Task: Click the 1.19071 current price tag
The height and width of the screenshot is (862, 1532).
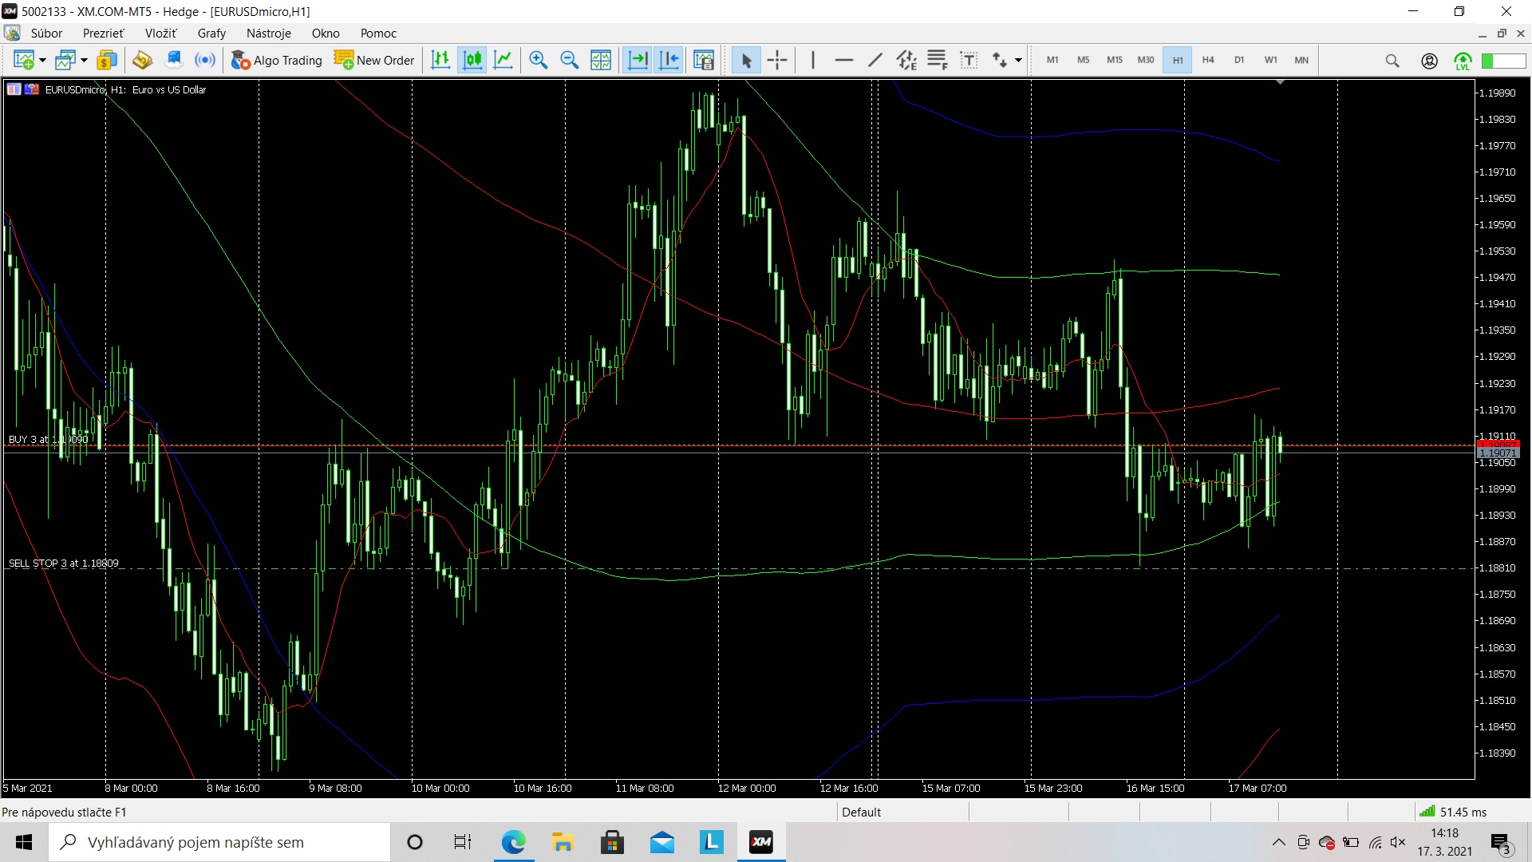Action: 1498,453
